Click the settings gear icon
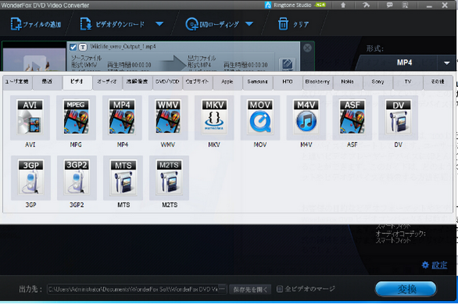Screen dimensions: 458x304 coord(425,265)
